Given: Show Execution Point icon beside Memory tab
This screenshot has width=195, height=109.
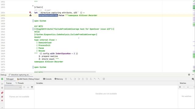Looking at the screenshot, I should 66,79.
